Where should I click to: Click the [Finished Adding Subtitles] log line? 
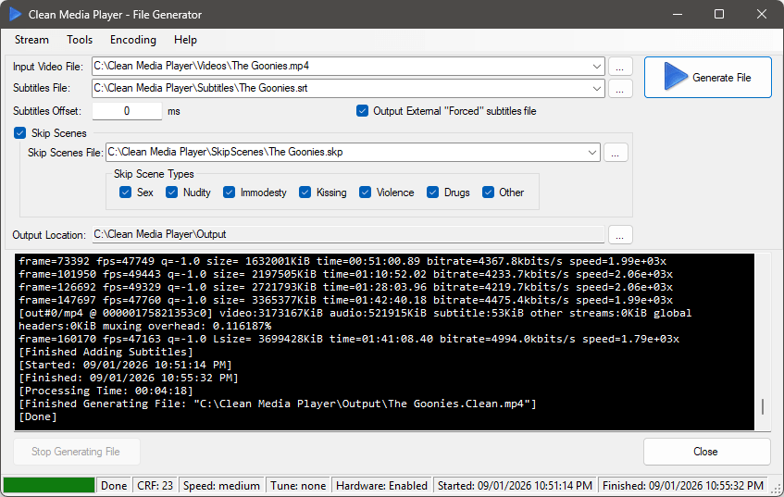(106, 352)
